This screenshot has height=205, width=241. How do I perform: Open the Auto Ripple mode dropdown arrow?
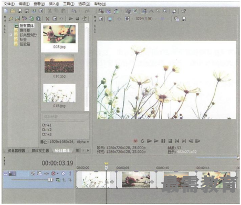[122, 11]
